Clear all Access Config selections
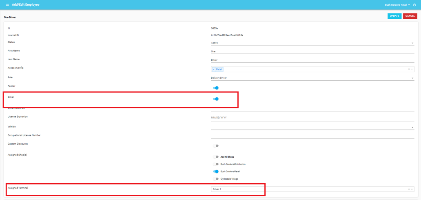The width and height of the screenshot is (421, 200). tap(409, 69)
